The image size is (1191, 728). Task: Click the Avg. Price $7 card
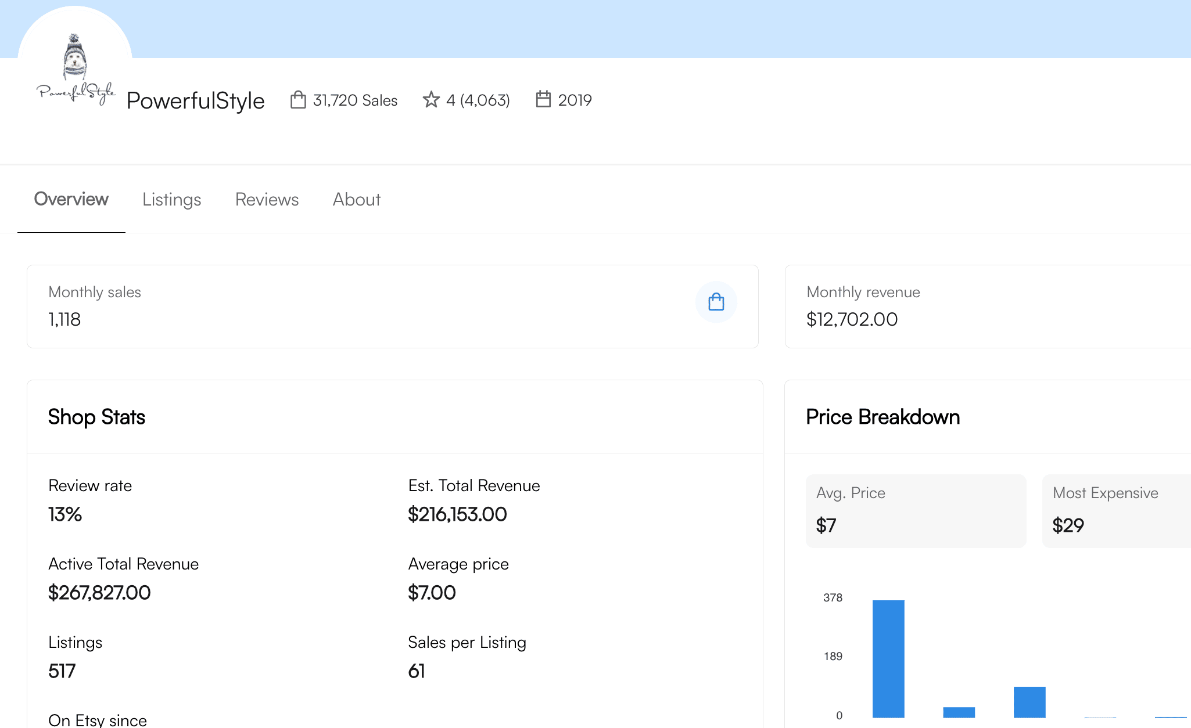coord(916,511)
